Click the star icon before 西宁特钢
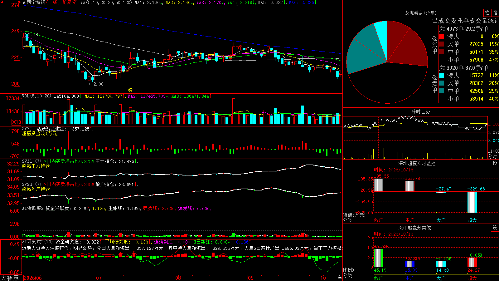The width and height of the screenshot is (499, 281). (24, 2)
